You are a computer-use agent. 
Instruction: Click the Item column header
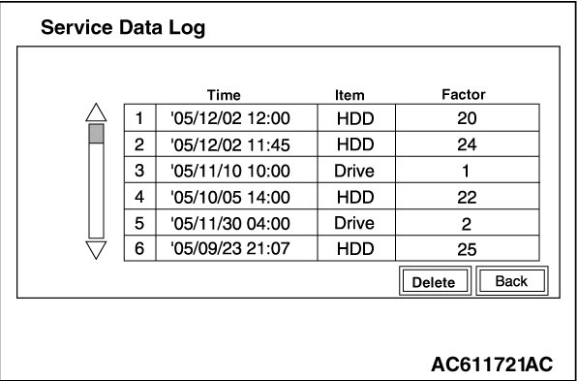pyautogui.click(x=350, y=95)
